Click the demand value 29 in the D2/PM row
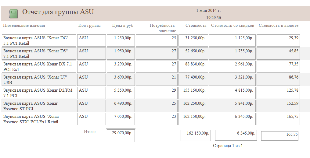The width and height of the screenshot is (310, 158). click(x=157, y=93)
